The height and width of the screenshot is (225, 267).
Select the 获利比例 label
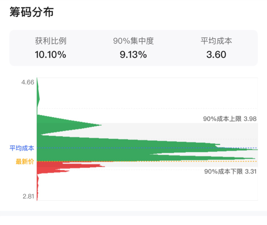point(51,41)
